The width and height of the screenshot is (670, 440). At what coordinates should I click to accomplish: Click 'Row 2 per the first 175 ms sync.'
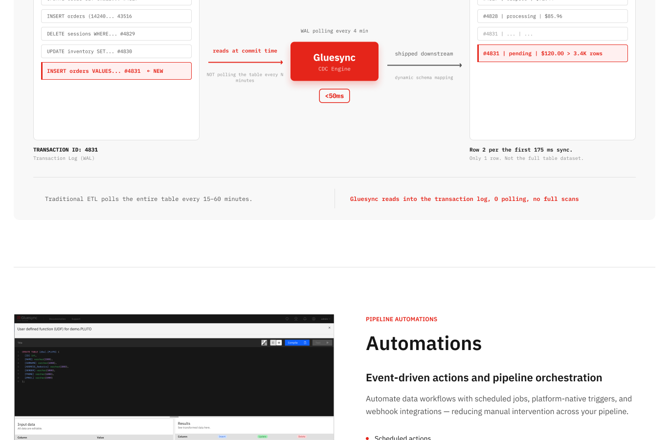click(521, 150)
